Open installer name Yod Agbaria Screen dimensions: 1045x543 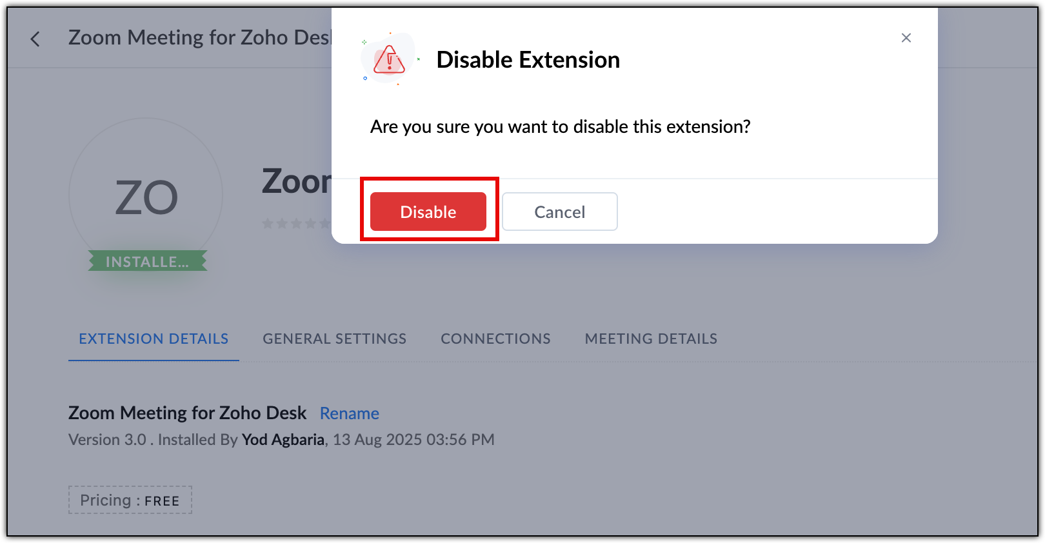pyautogui.click(x=283, y=440)
